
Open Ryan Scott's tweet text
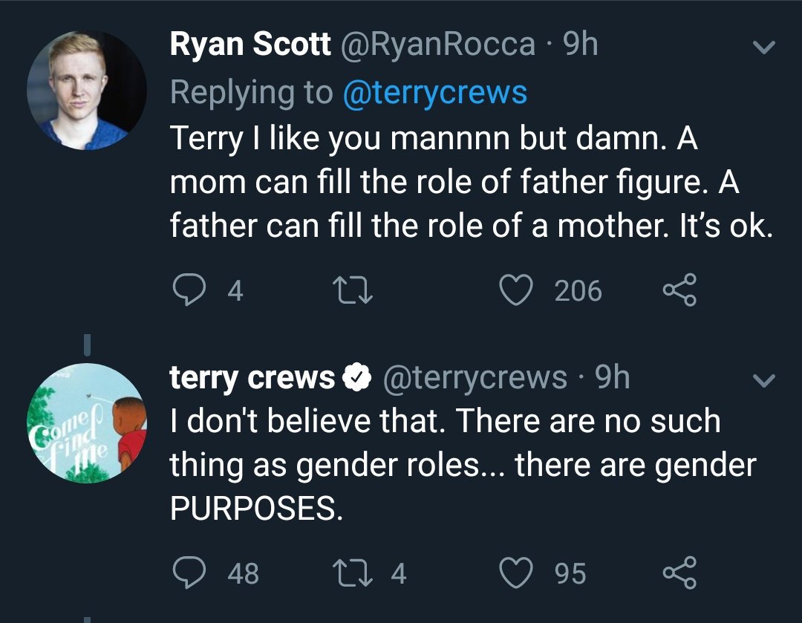(x=470, y=181)
